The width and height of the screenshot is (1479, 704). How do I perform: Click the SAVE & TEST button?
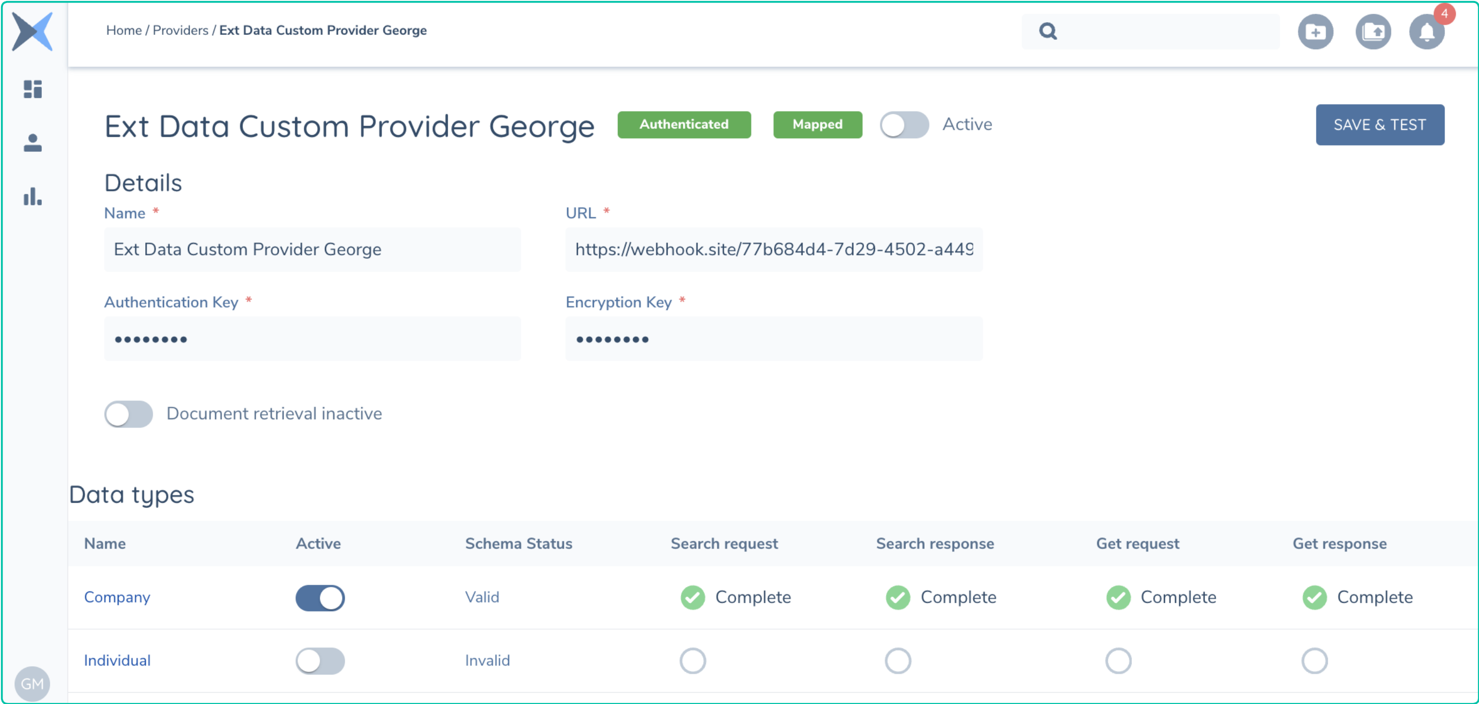pos(1380,124)
